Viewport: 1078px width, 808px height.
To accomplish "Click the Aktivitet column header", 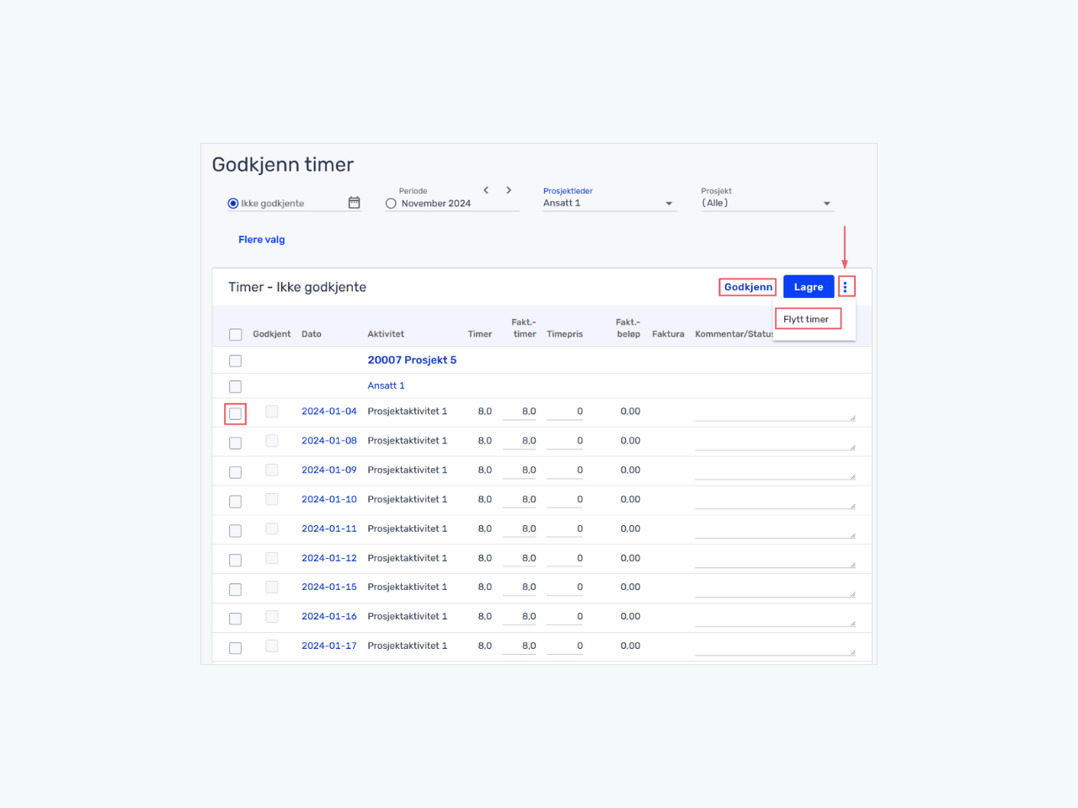I will [386, 334].
